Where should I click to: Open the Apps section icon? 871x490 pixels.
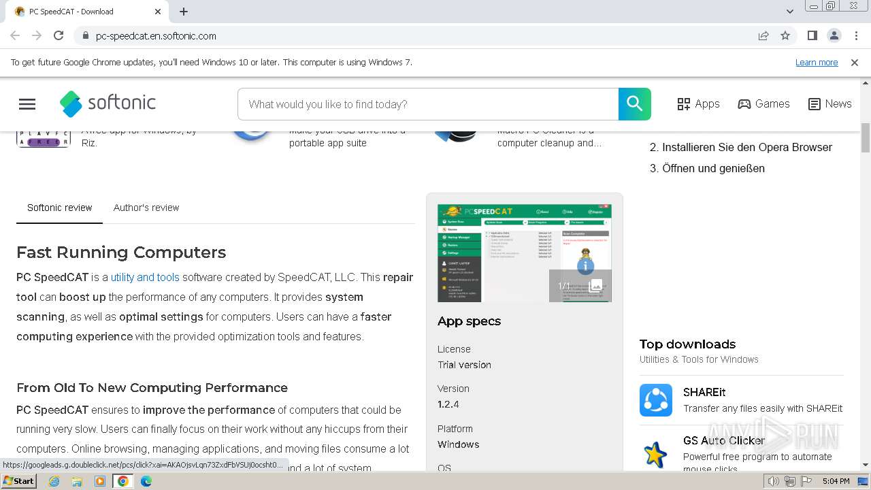[684, 104]
